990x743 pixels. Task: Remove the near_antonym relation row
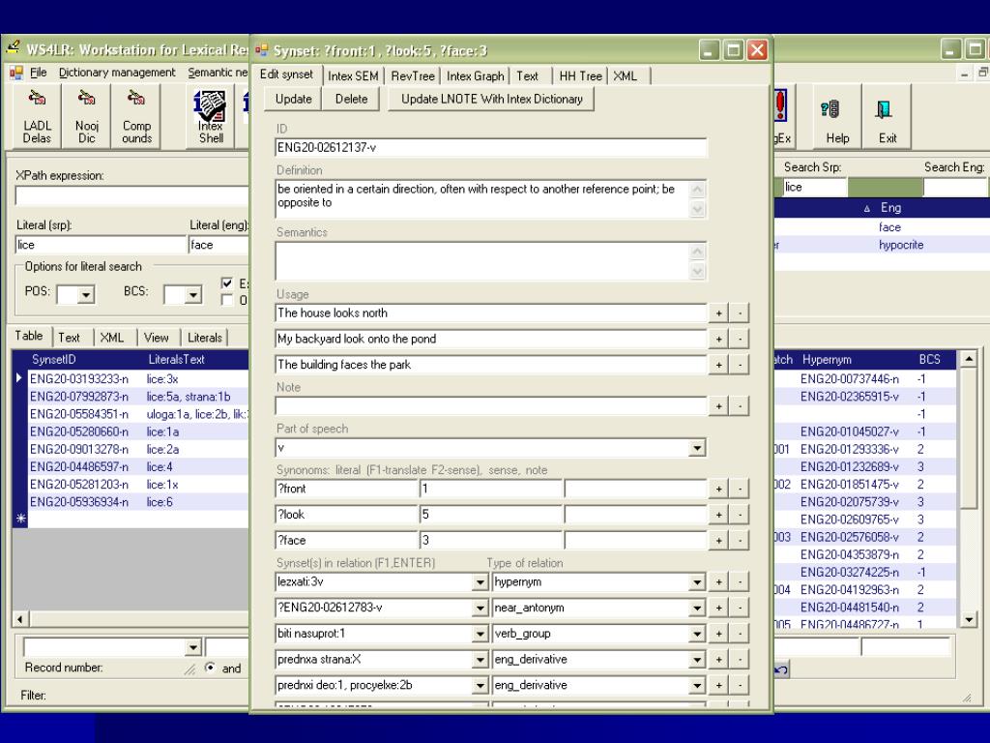click(740, 608)
